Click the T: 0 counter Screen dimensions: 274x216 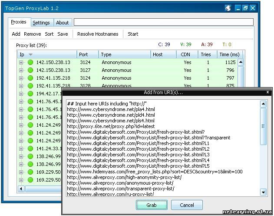(227, 44)
